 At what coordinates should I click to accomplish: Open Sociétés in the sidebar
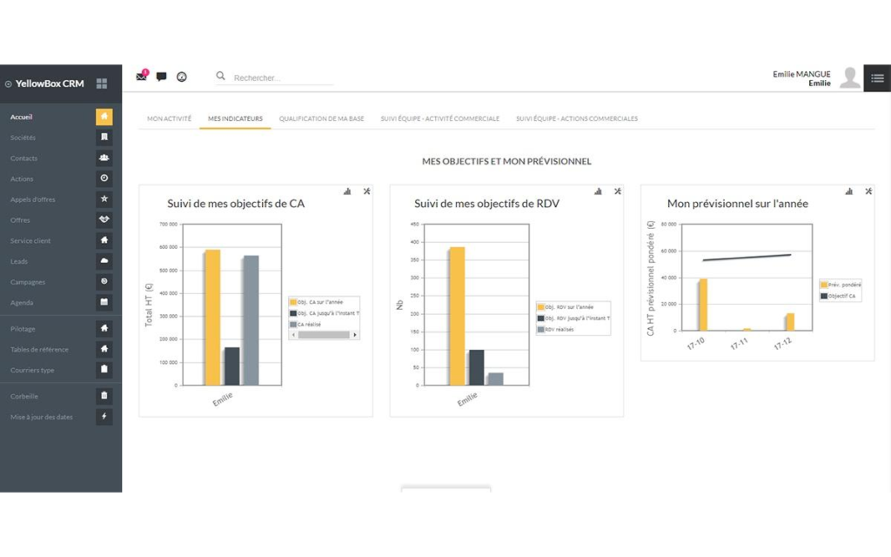23,138
